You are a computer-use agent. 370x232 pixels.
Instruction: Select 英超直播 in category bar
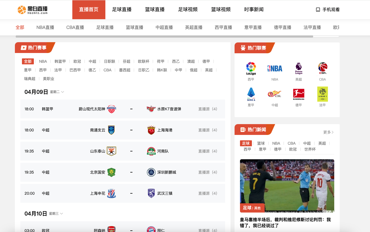tap(194, 27)
